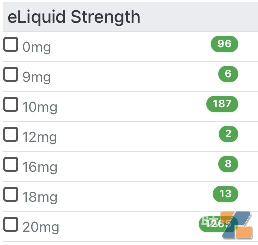Select the green 13 count badge
258x245 pixels.
(x=225, y=194)
